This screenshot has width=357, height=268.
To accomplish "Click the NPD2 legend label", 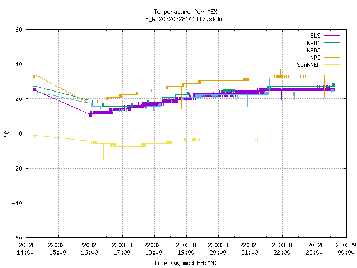I will click(313, 50).
